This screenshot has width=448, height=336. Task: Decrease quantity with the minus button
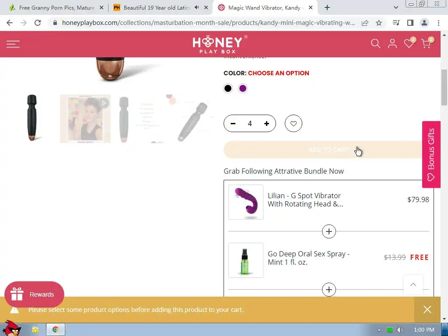point(233,123)
